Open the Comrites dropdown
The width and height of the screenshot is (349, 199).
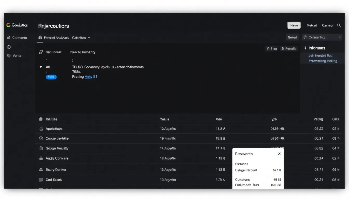point(81,38)
